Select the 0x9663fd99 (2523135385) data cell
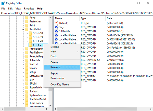The width and height of the screenshot is (153, 111). point(121,39)
